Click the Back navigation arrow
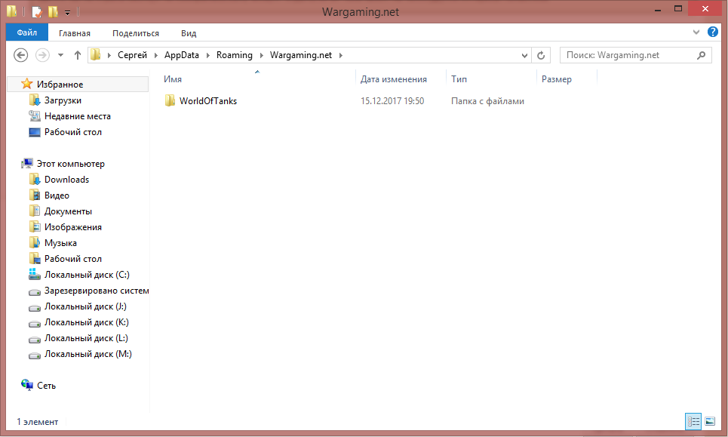This screenshot has height=437, width=728. coord(20,55)
